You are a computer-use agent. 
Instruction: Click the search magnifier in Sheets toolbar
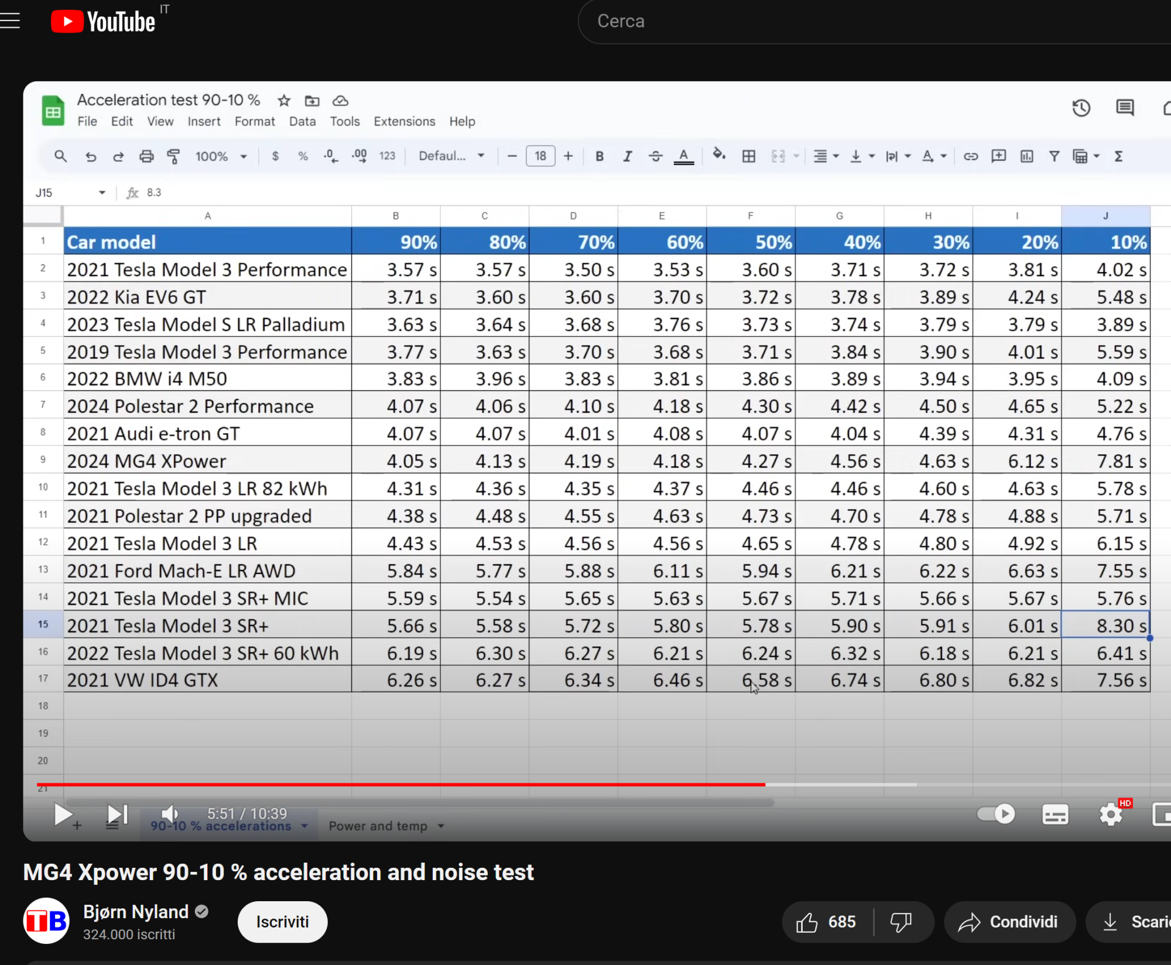click(60, 156)
